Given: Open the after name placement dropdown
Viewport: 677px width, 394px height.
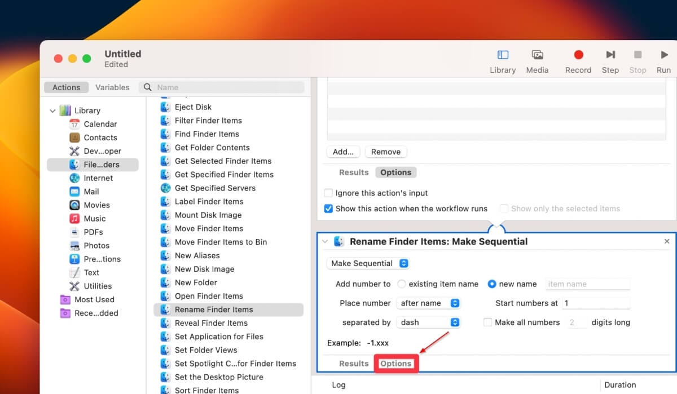Looking at the screenshot, I should point(429,303).
